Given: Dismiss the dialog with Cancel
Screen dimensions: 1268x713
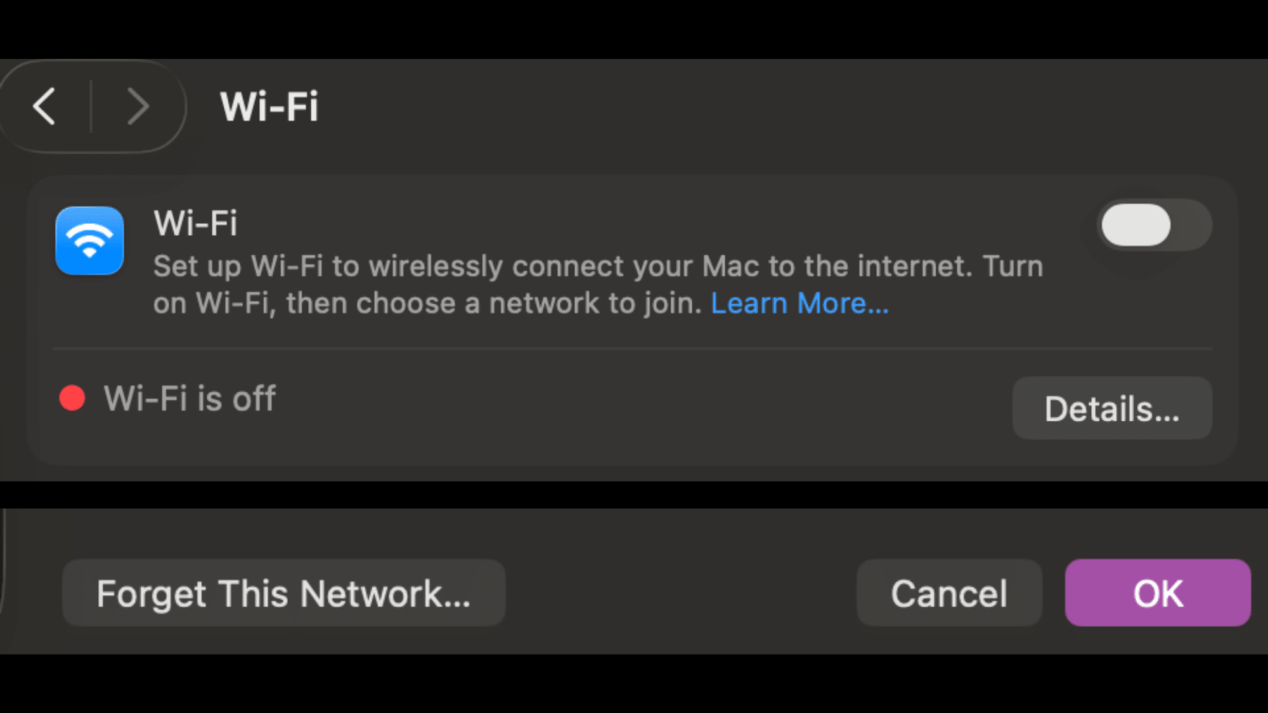Looking at the screenshot, I should pos(948,593).
